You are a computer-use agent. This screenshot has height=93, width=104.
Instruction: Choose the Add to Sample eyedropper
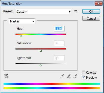[x=69, y=76]
